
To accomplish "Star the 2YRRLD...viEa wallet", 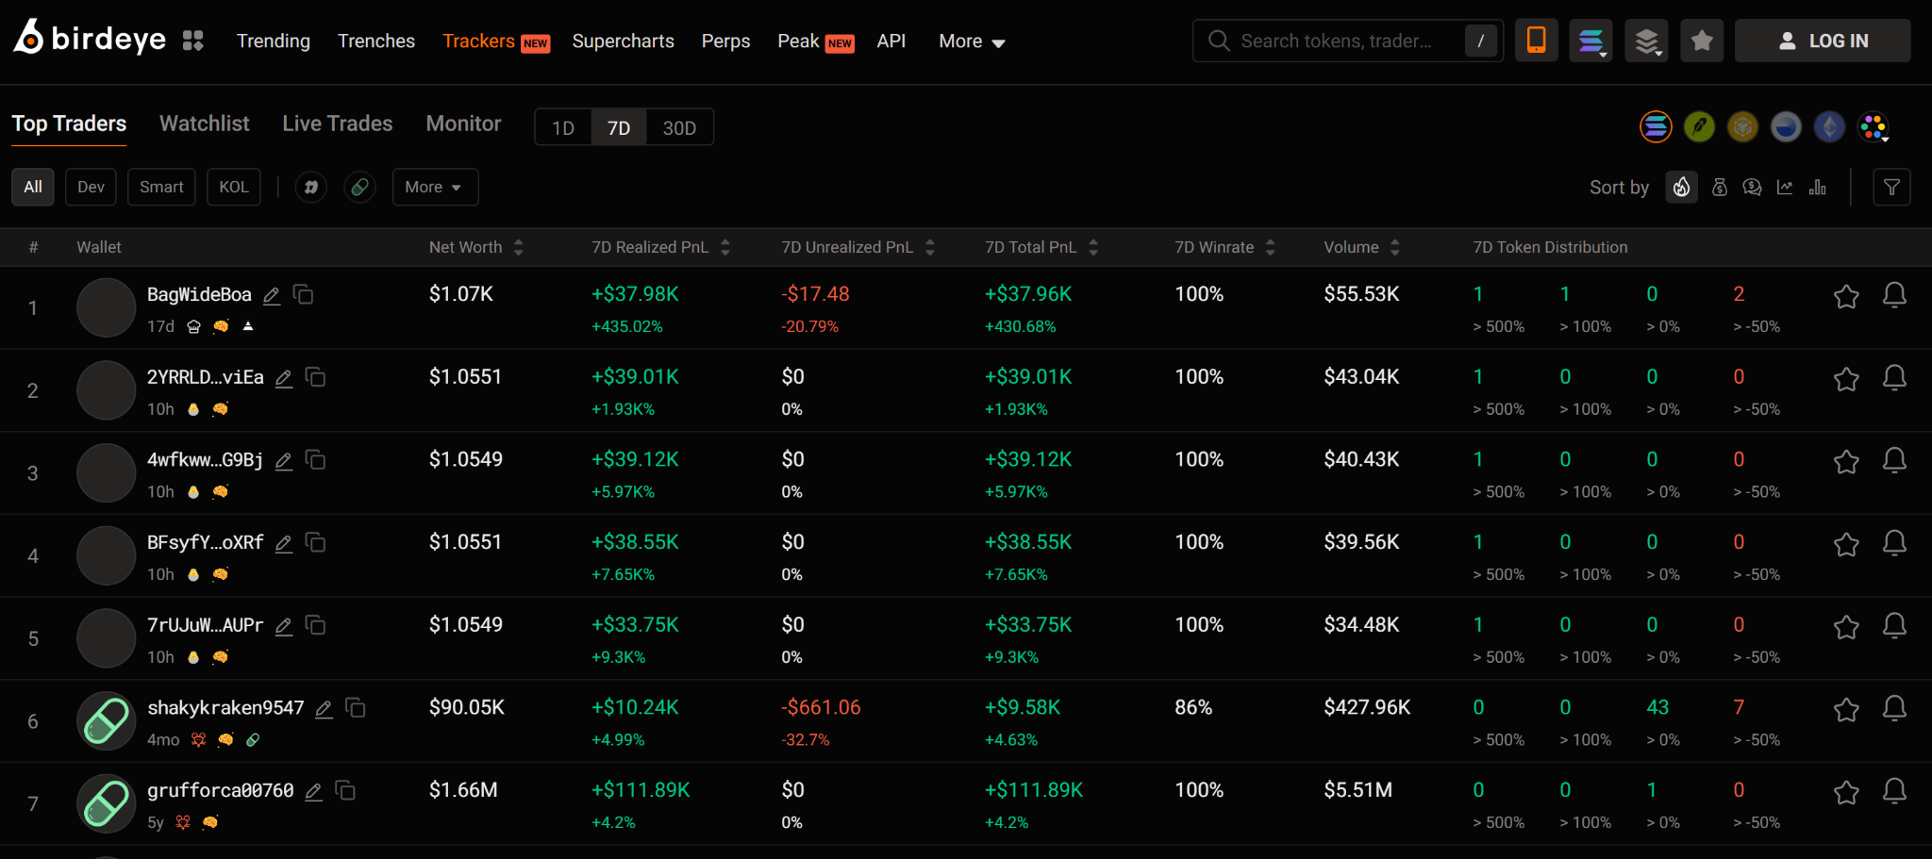I will (x=1846, y=379).
